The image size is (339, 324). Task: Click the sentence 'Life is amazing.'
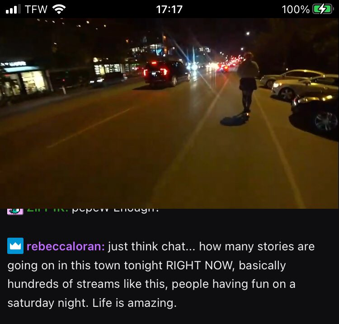click(x=135, y=303)
